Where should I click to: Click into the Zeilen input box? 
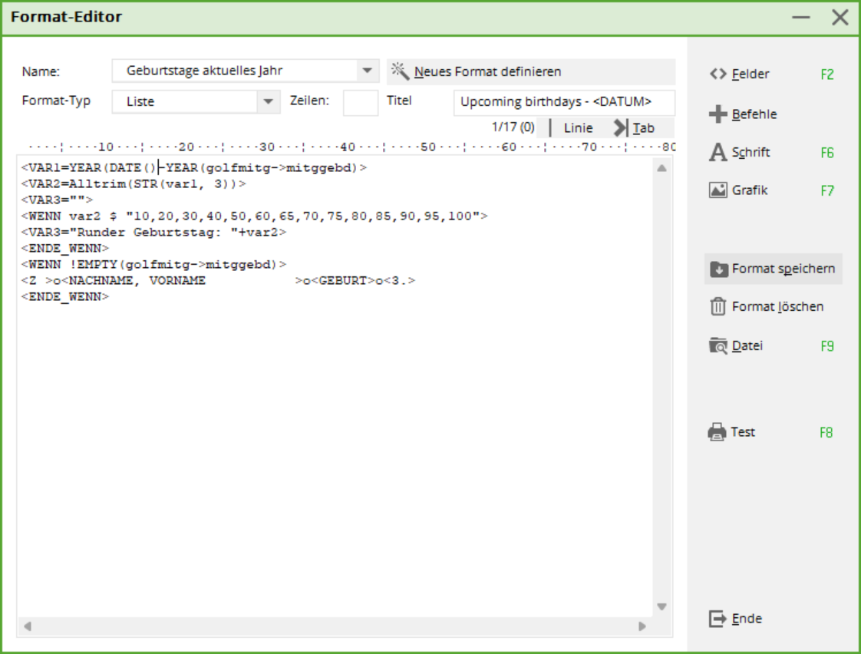click(x=360, y=101)
